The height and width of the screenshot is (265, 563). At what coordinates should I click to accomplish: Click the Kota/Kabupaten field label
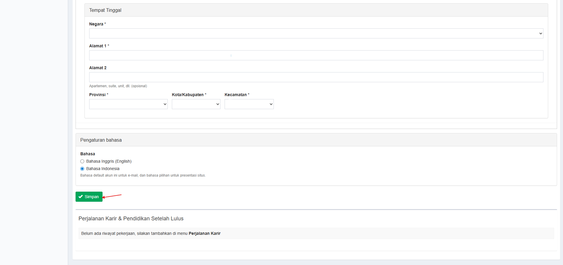[188, 95]
